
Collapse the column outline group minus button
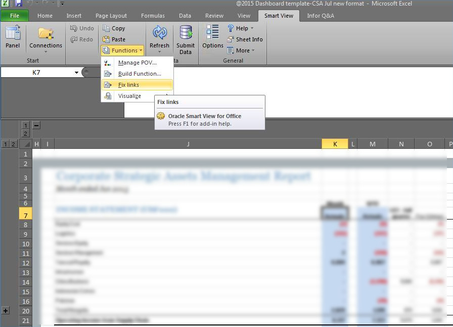coord(36,126)
